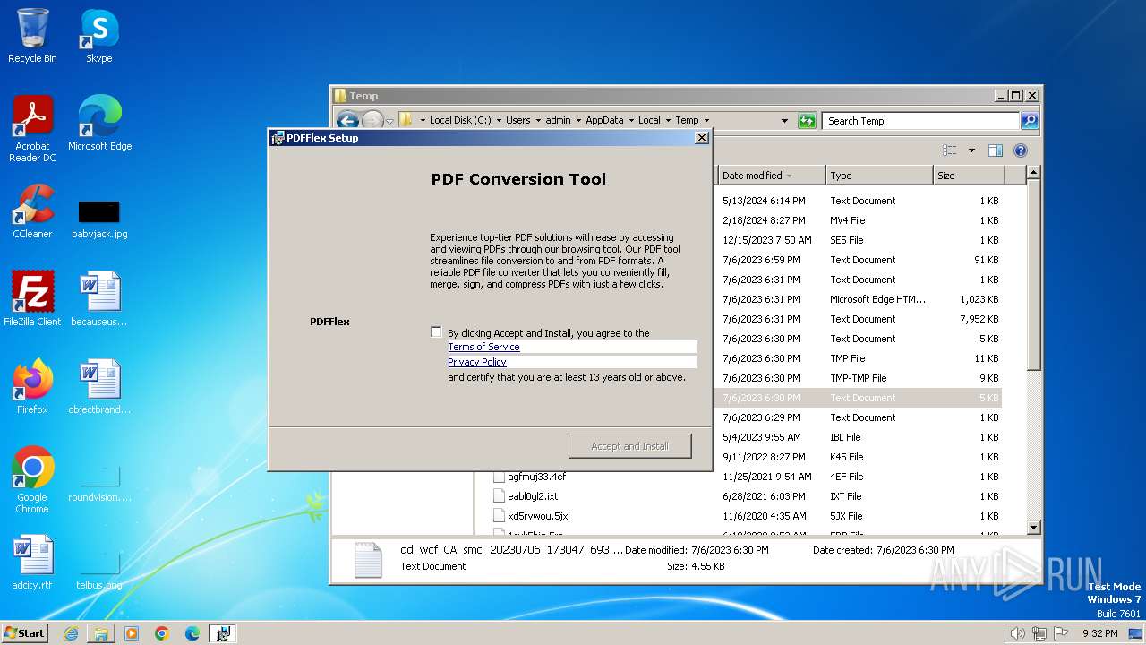Image resolution: width=1146 pixels, height=645 pixels.
Task: Go back in Temp Explorer window
Action: pyautogui.click(x=347, y=120)
